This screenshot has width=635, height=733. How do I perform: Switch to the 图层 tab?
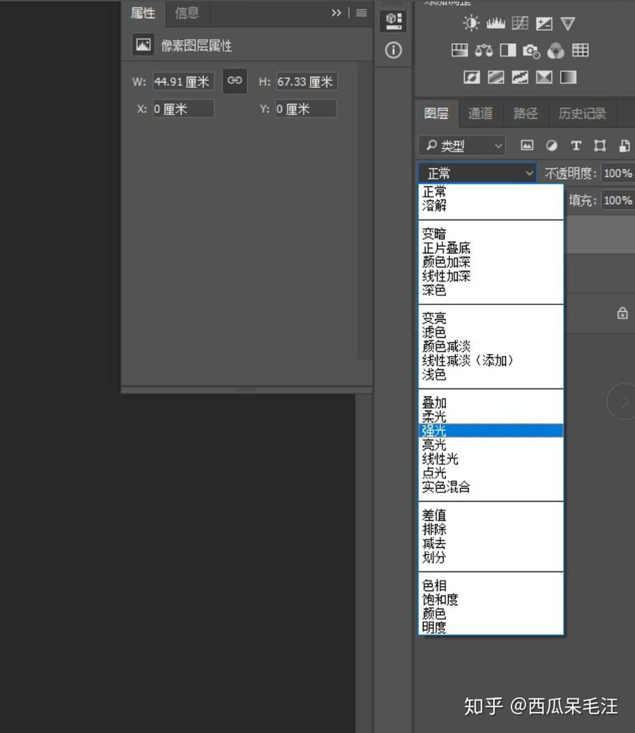[437, 113]
